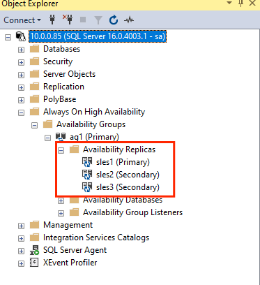This screenshot has width=260, height=285.
Task: Click the Security folder icon
Action: (35, 61)
